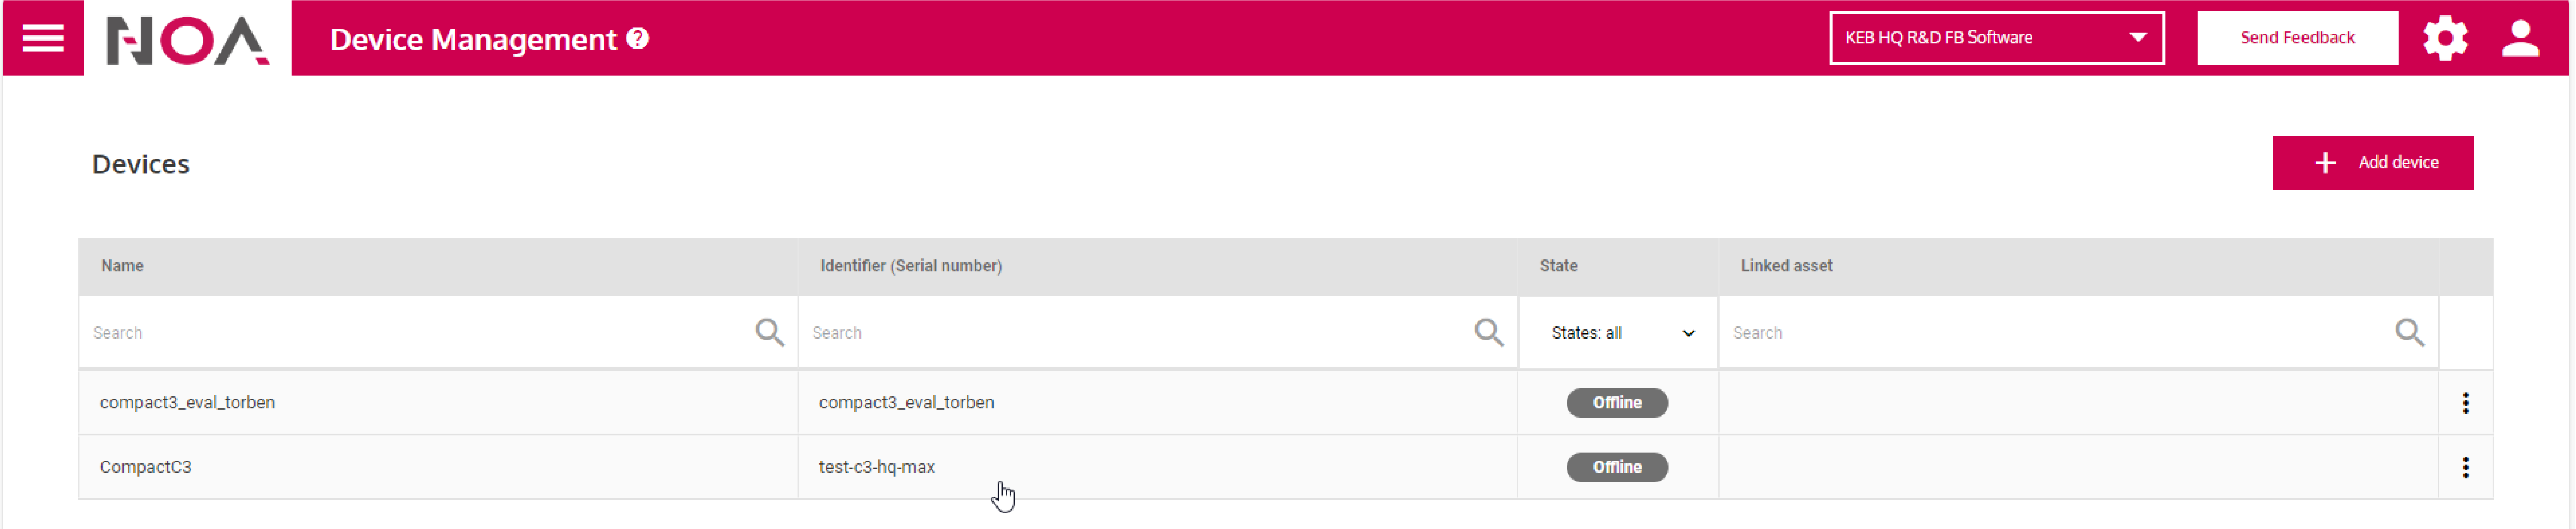Open actions menu for CompactC3 row
The image size is (2576, 529).
[x=2465, y=467]
